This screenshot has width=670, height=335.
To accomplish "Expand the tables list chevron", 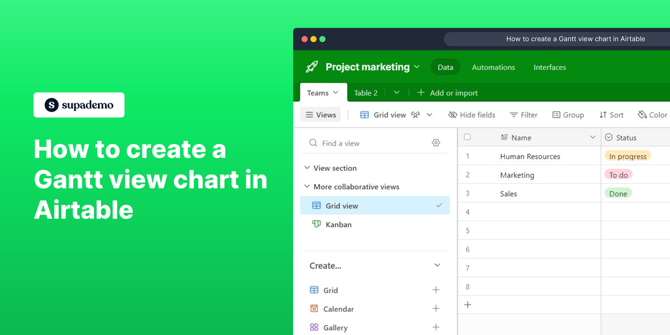I will pos(396,93).
